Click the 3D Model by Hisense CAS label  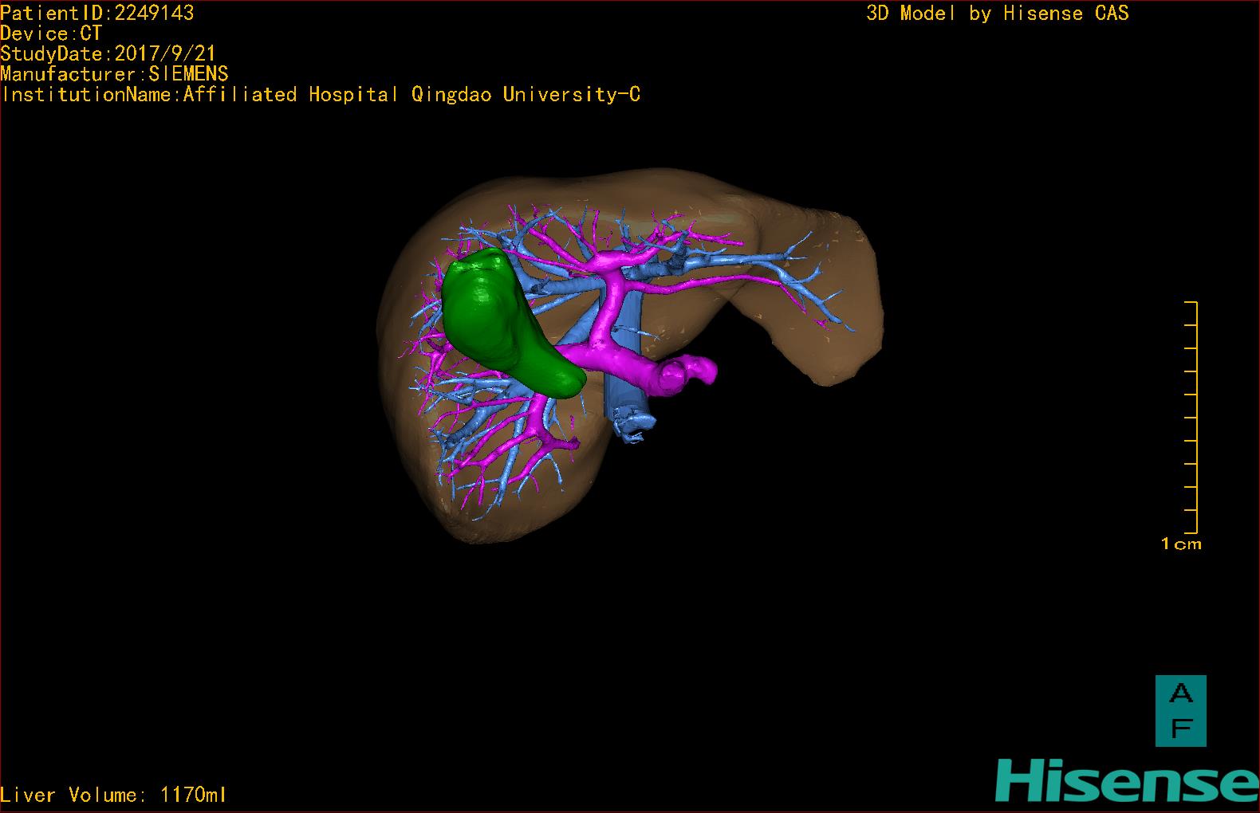(998, 13)
